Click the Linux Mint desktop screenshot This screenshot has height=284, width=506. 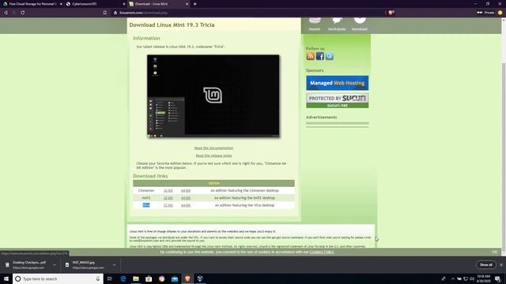click(213, 96)
